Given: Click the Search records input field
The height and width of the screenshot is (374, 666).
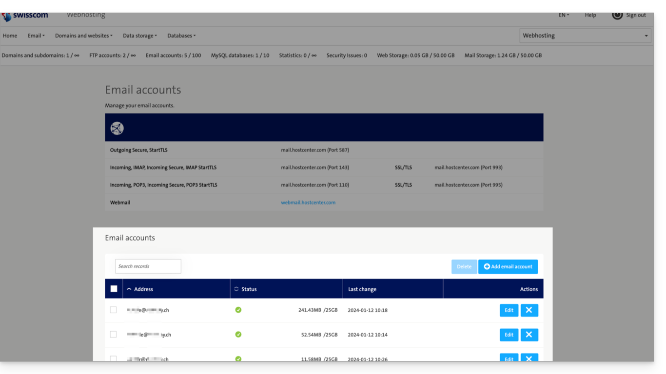Looking at the screenshot, I should click(x=148, y=266).
